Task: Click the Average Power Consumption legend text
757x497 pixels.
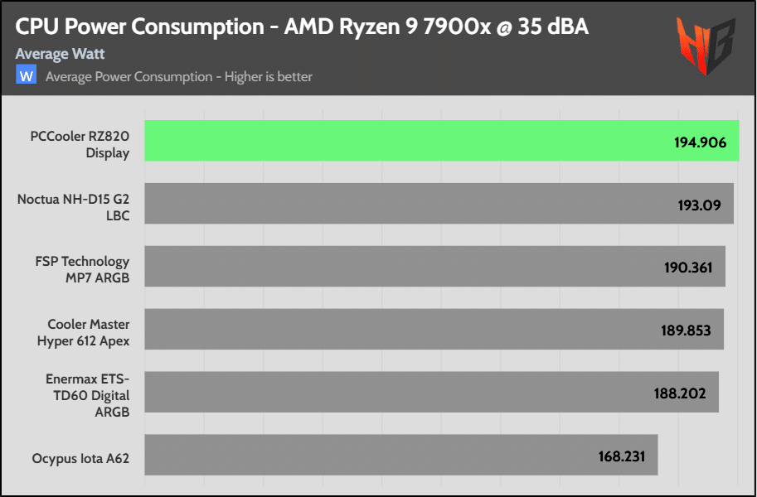Action: [x=179, y=77]
